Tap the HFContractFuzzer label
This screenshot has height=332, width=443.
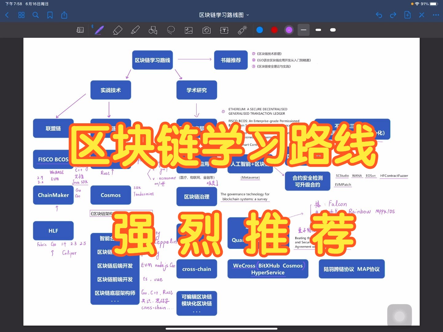(x=394, y=176)
